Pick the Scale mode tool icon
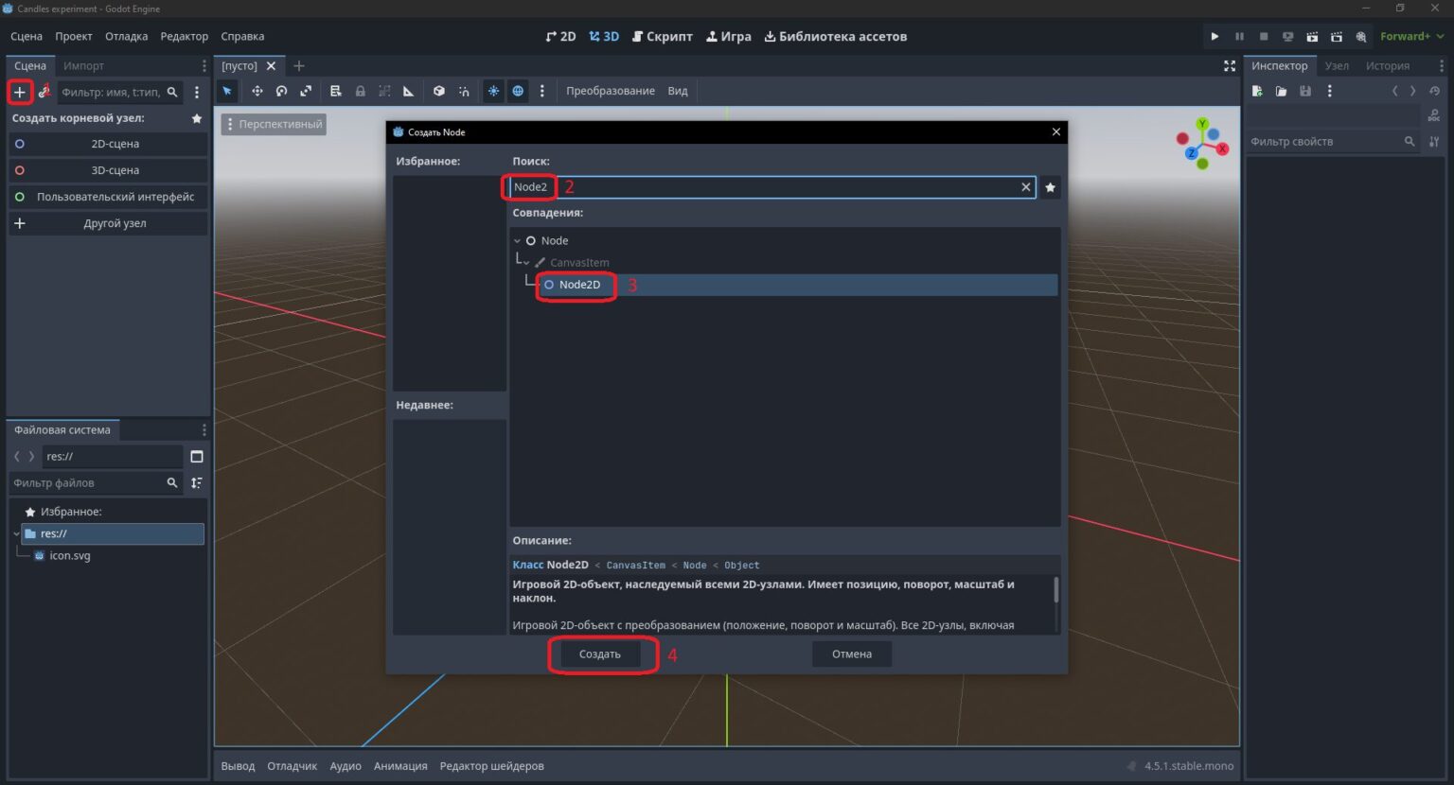The image size is (1454, 785). click(x=306, y=91)
